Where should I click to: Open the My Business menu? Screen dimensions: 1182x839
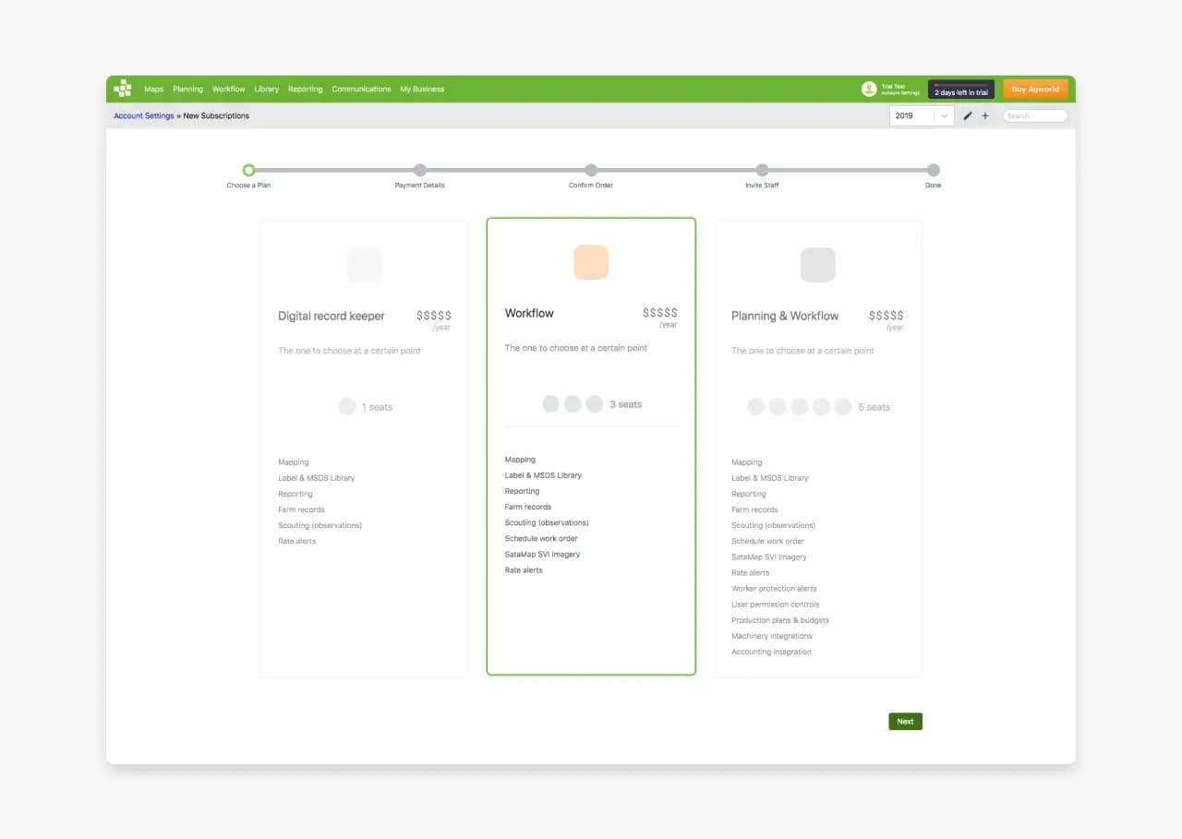point(422,90)
